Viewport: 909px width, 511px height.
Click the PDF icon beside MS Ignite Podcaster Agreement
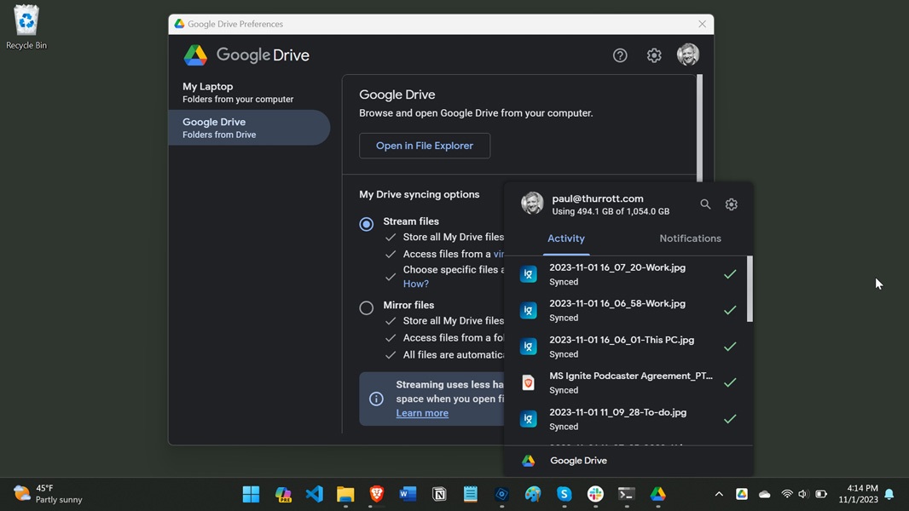point(528,382)
